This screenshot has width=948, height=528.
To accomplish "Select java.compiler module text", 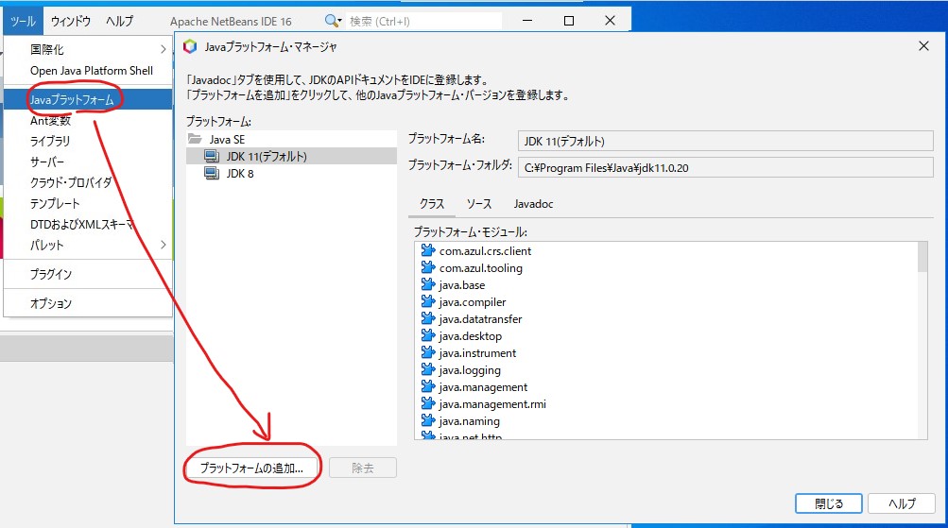I will tap(473, 302).
